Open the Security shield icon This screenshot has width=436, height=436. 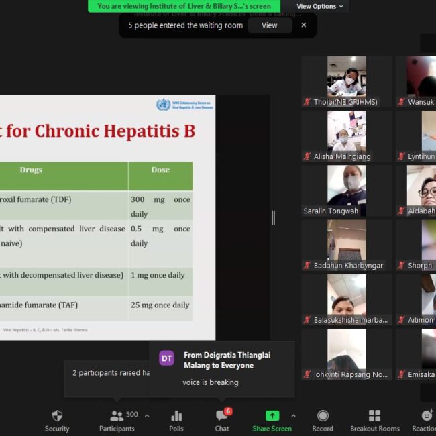click(x=57, y=416)
